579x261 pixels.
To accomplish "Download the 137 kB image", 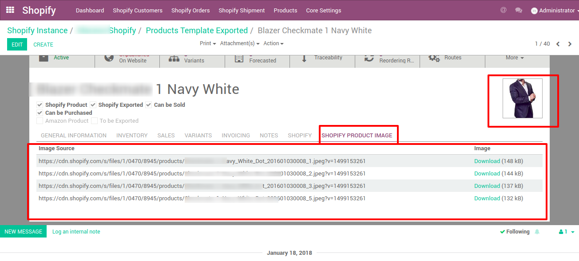I will [487, 186].
